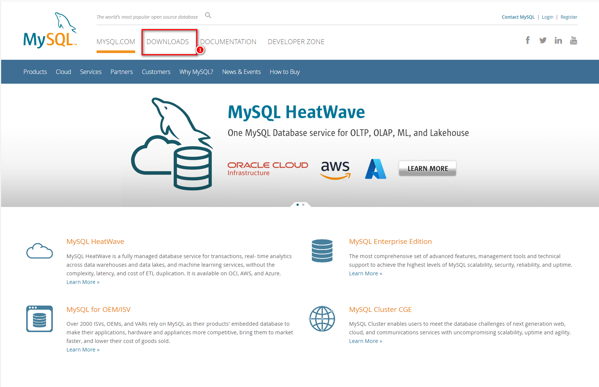Viewport: 599px width, 387px height.
Task: Click 'The world's most popular open source database' tagline
Action: pyautogui.click(x=147, y=17)
